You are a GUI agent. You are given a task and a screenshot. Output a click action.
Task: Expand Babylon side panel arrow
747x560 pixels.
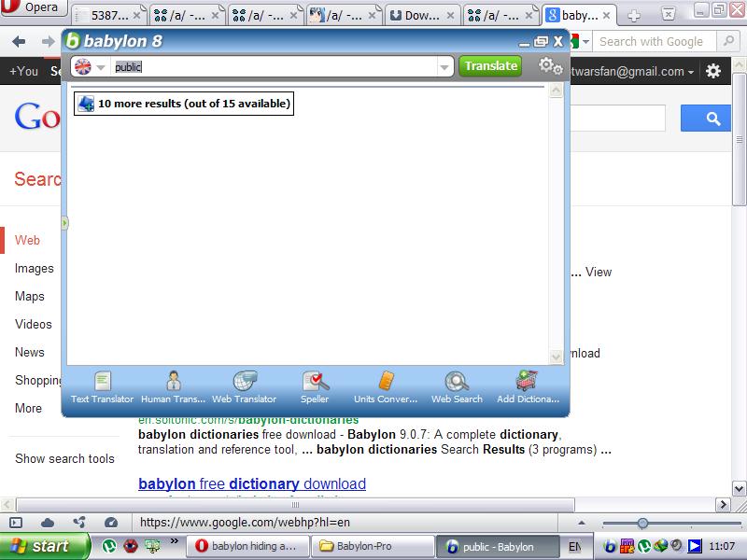coord(64,223)
